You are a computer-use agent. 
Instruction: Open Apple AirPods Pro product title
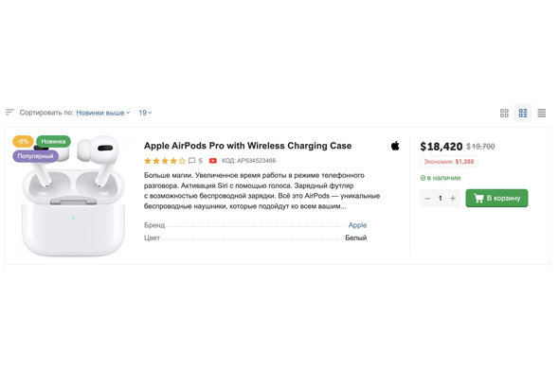pyautogui.click(x=248, y=146)
